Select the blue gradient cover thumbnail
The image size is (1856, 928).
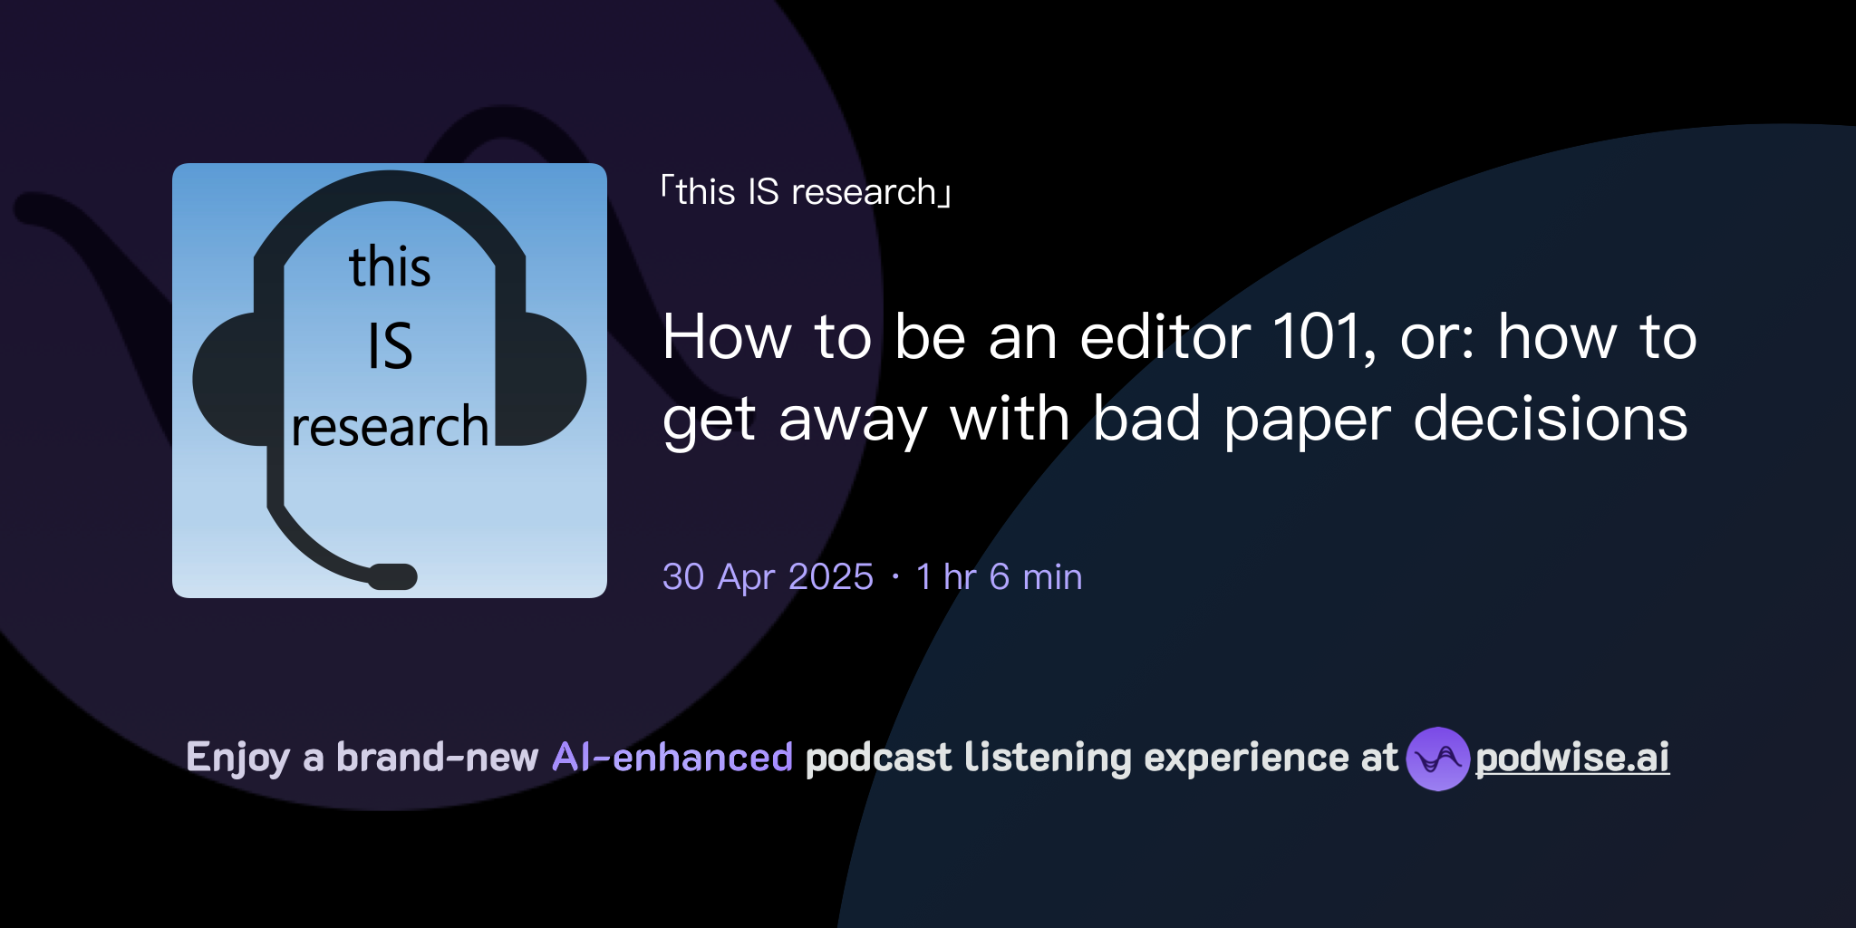[x=390, y=381]
